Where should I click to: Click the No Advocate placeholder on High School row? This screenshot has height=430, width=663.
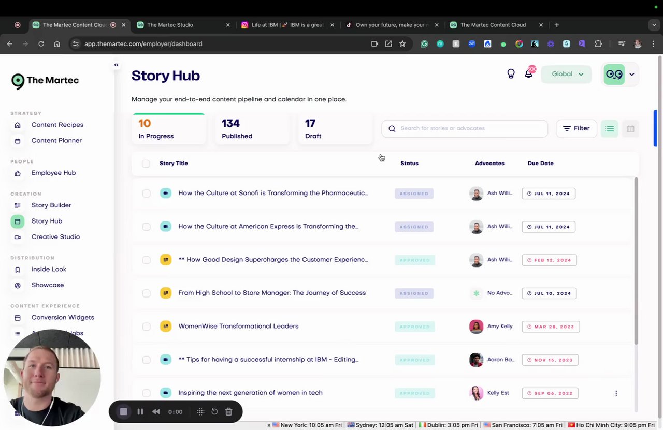coord(476,293)
